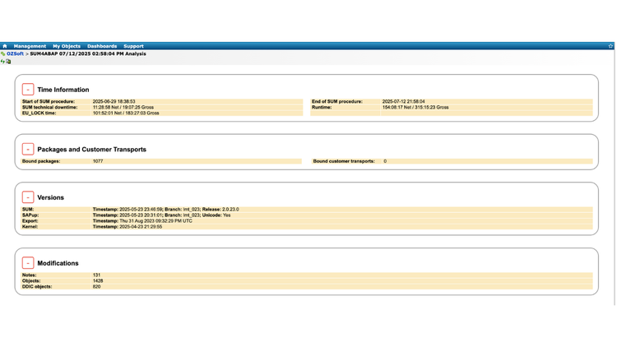
Task: Click the DDIC objects label
Action: 37,286
